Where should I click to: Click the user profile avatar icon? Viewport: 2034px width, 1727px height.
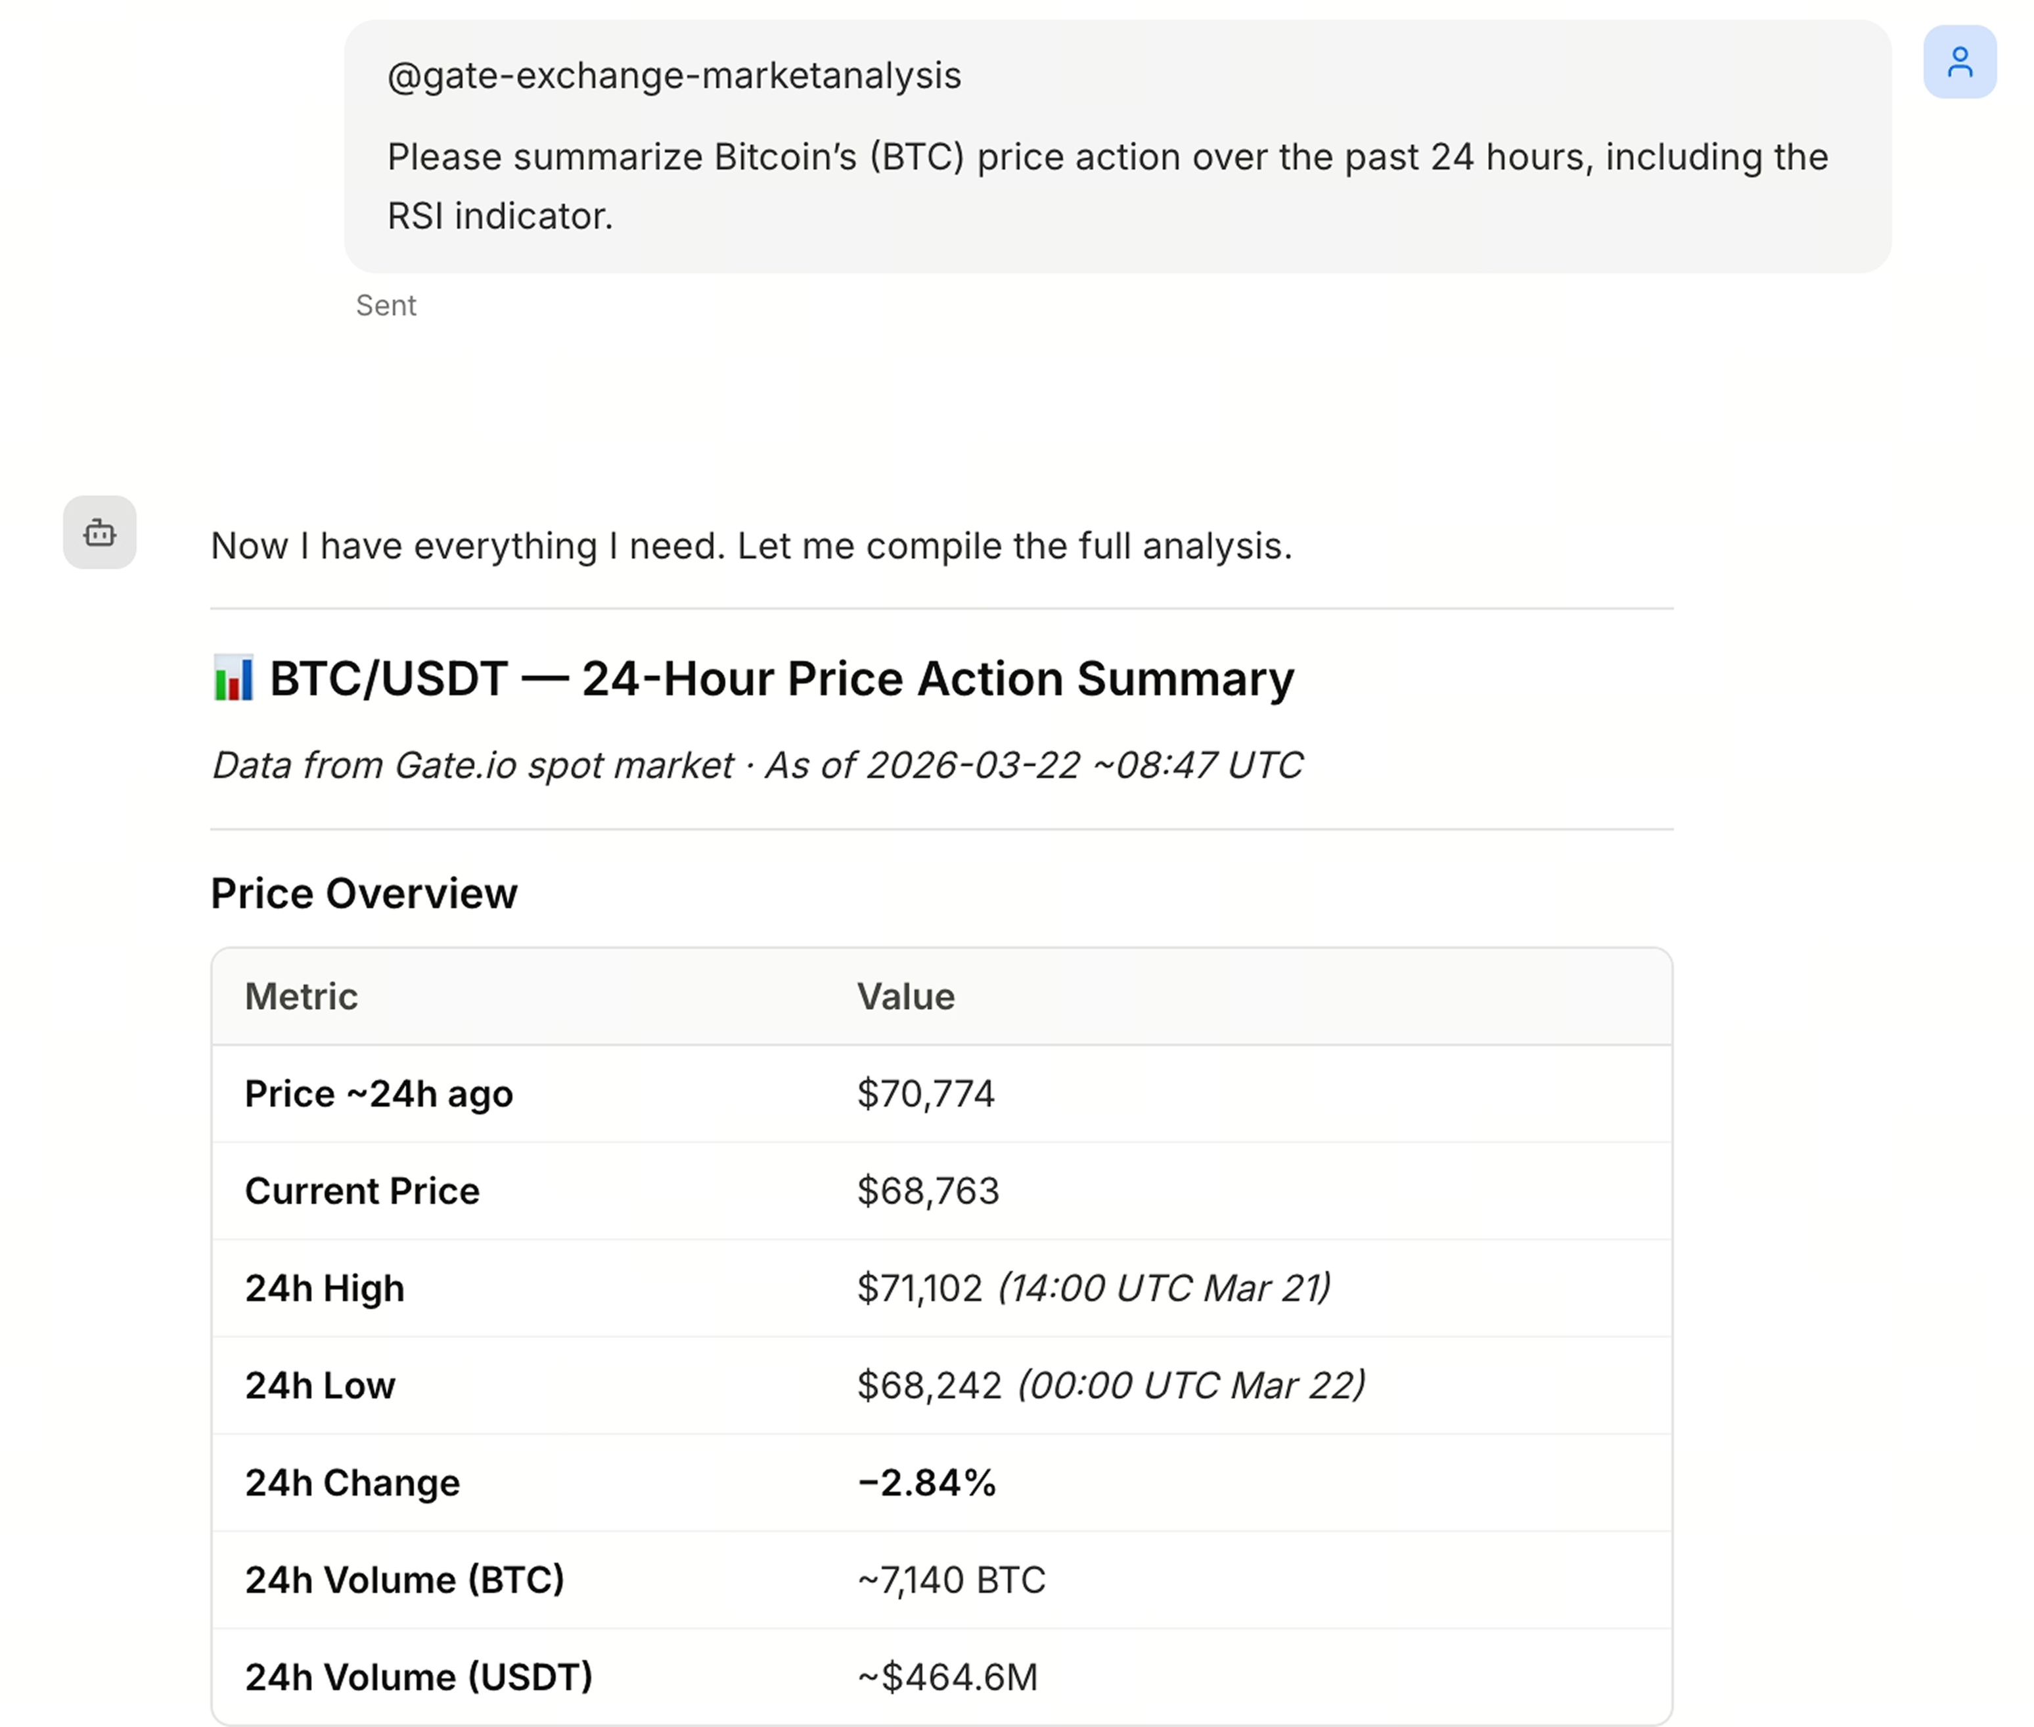click(1958, 62)
